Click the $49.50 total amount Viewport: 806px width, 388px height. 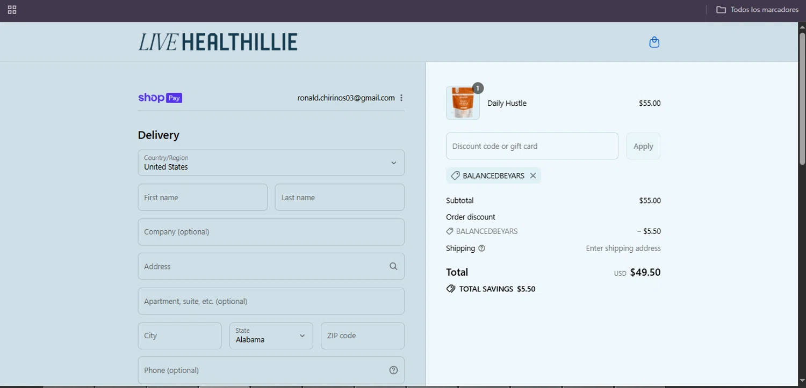[645, 272]
